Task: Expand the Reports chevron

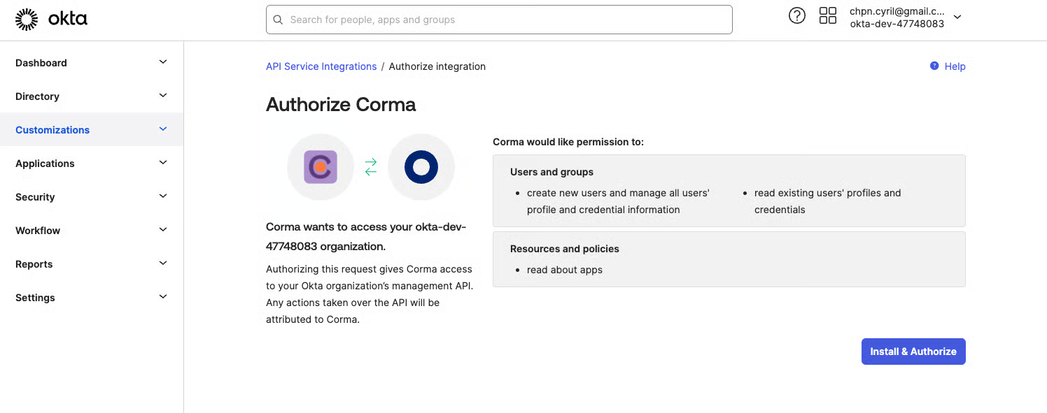Action: point(163,263)
